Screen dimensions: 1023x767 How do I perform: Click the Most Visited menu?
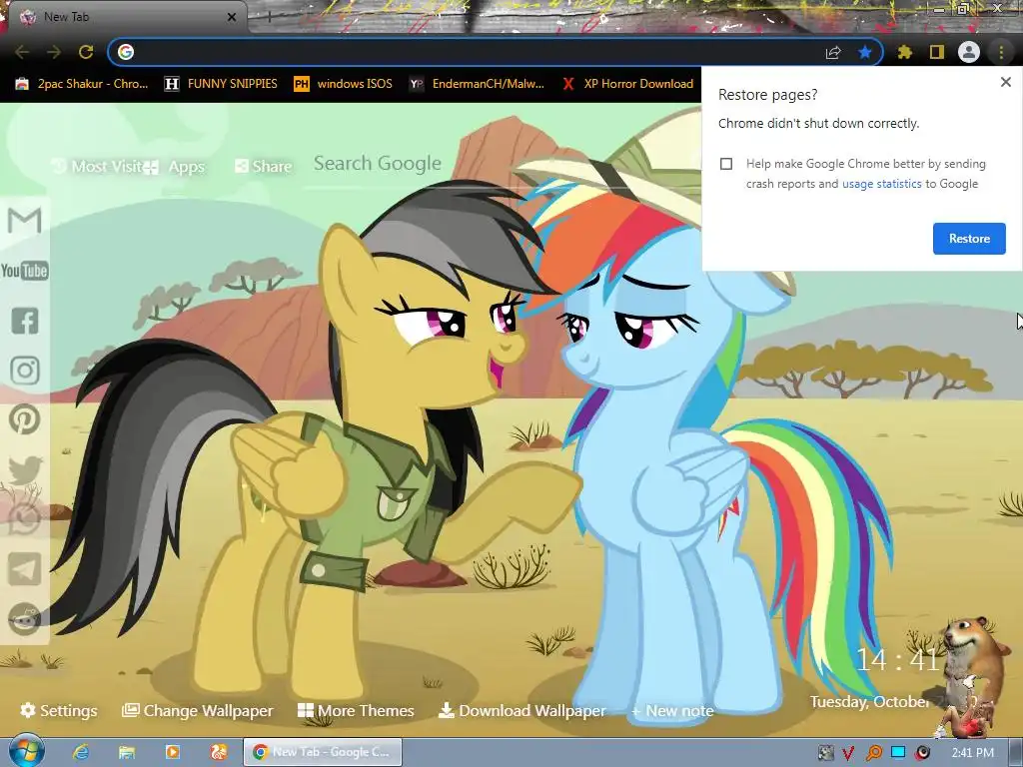97,167
